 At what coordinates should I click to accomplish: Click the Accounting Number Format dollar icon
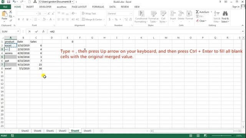(110, 20)
